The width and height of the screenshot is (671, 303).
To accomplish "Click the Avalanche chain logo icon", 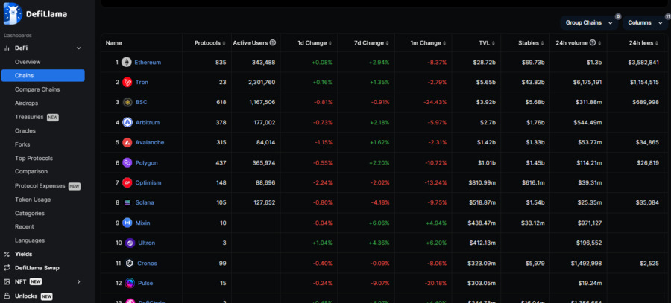I will click(x=127, y=142).
